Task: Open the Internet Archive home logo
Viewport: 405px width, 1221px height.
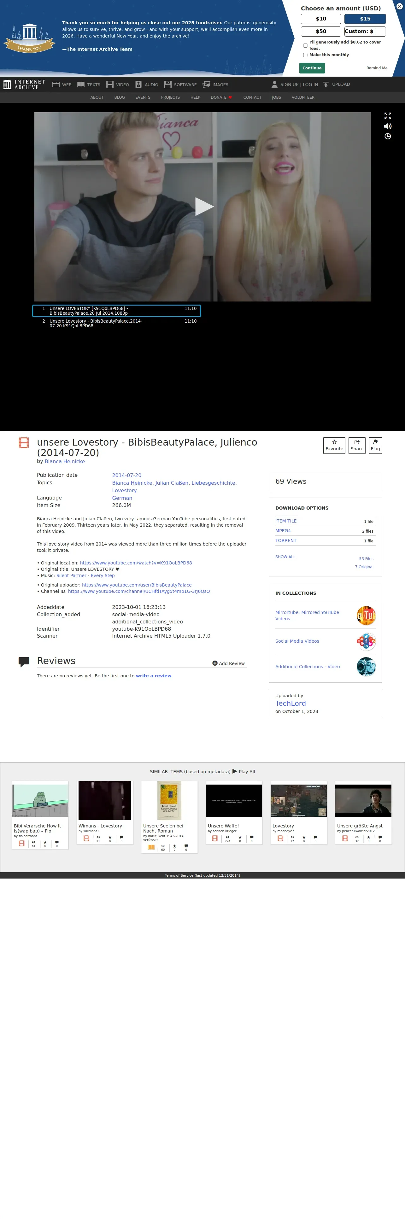Action: [x=24, y=85]
